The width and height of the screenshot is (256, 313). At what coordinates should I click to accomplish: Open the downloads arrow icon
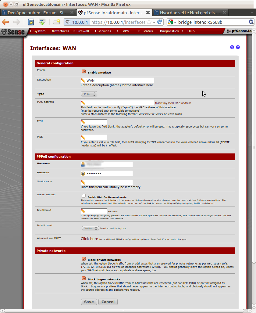(x=42, y=22)
